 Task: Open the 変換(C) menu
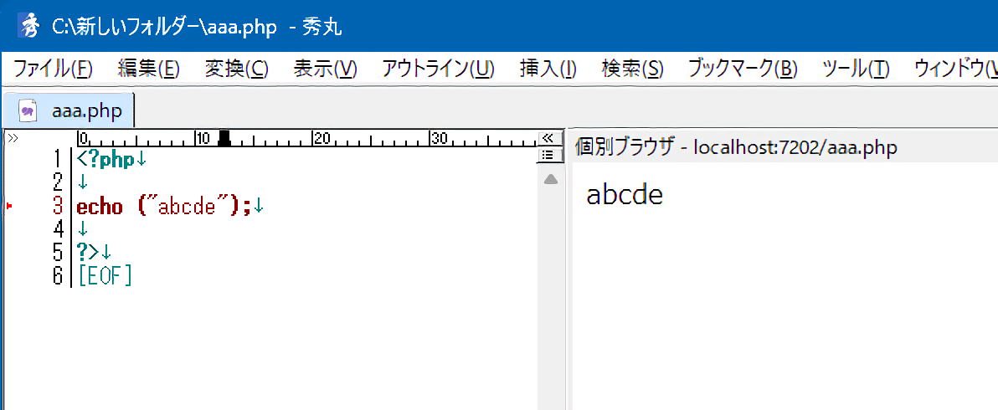click(236, 69)
